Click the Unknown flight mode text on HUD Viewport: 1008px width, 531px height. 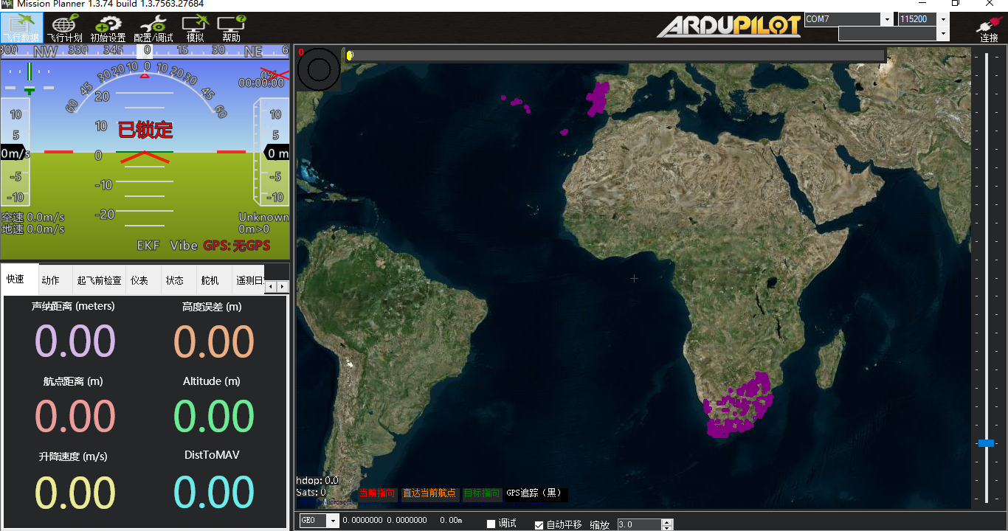(263, 217)
